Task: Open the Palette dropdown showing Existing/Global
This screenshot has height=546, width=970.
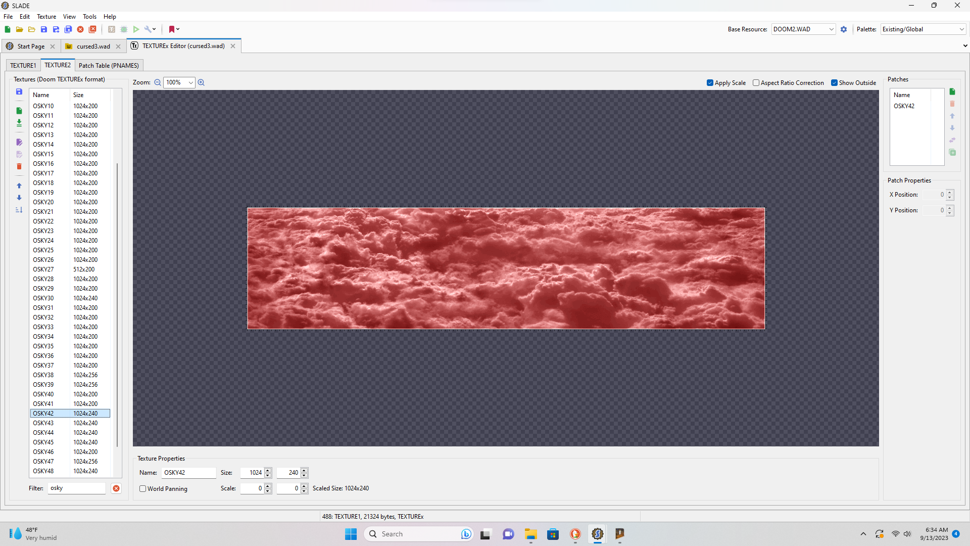Action: (x=924, y=29)
